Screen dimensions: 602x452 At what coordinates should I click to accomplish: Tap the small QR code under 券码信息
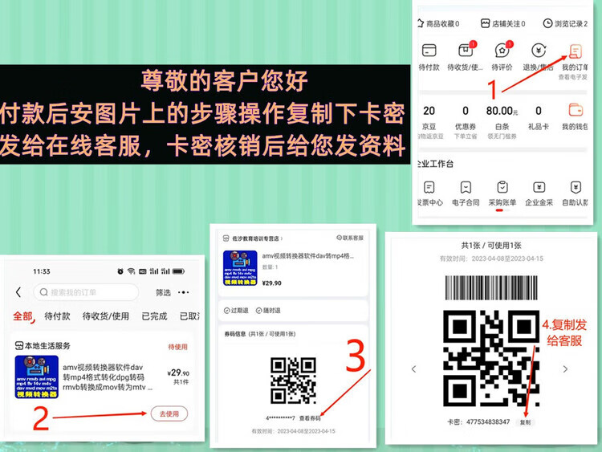point(293,381)
